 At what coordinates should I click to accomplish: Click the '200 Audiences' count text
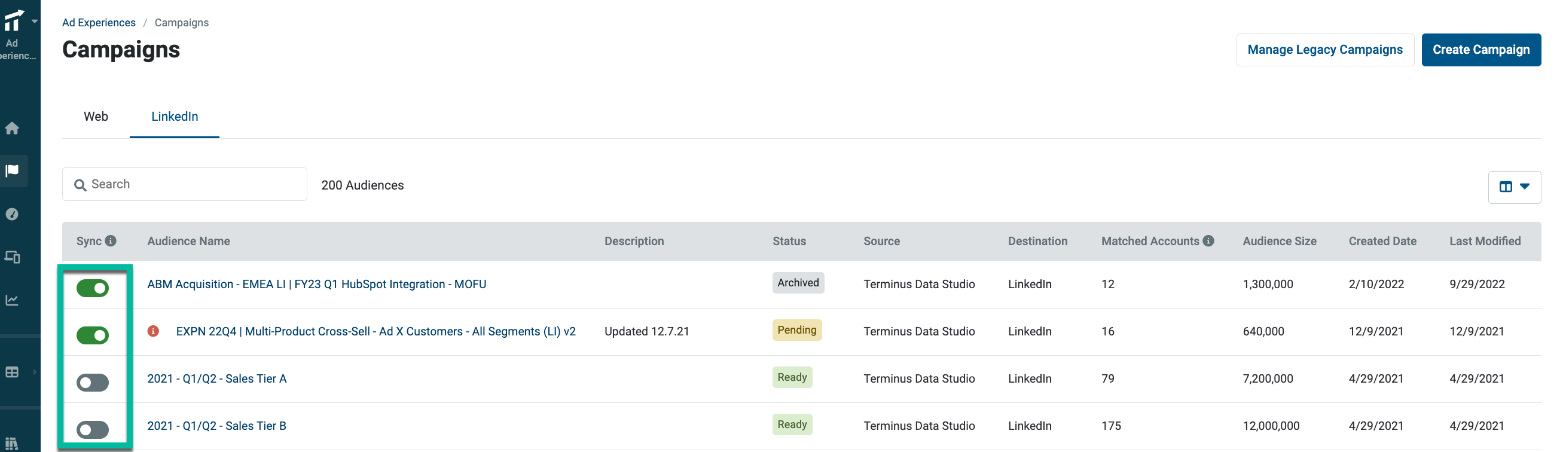pos(362,185)
